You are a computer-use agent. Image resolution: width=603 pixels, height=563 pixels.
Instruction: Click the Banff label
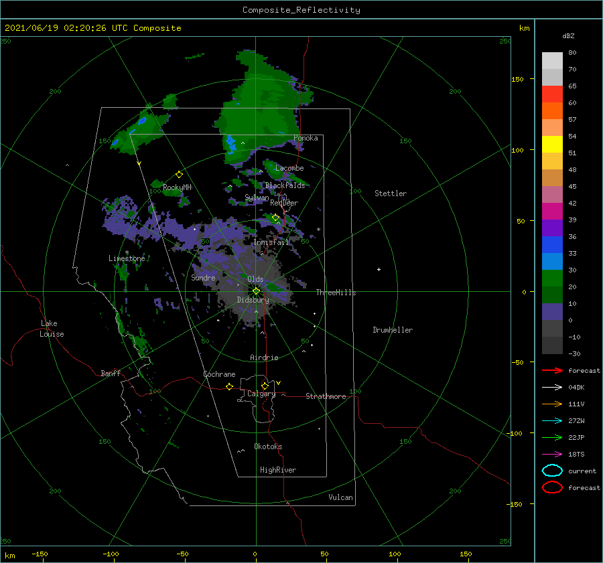click(111, 374)
